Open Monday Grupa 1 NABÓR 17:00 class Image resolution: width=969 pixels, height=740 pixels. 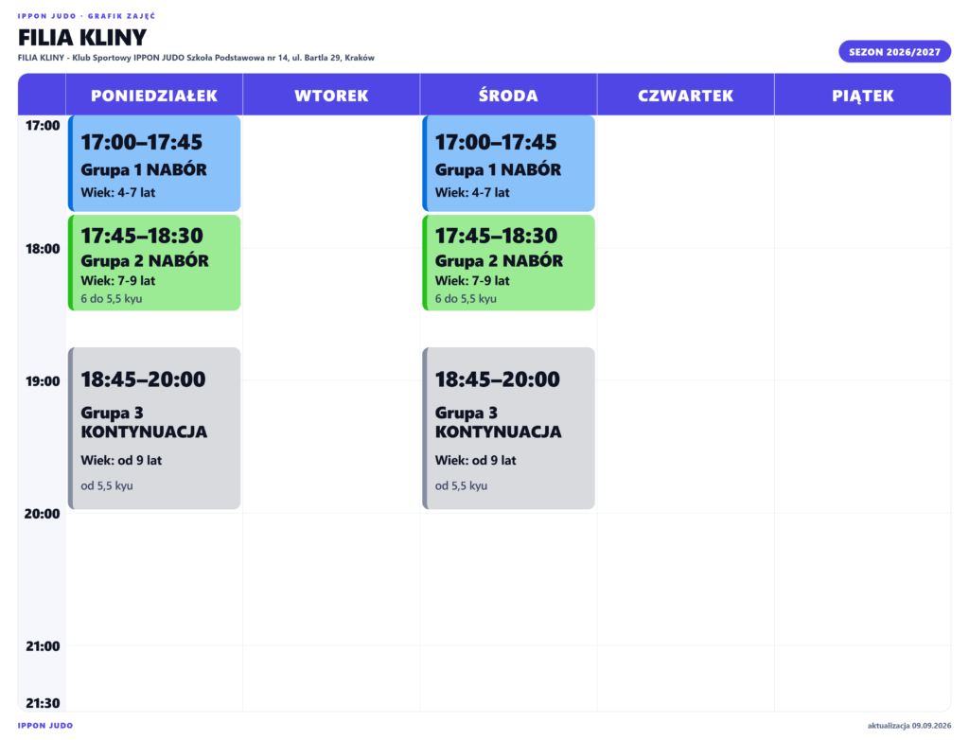[x=154, y=164]
